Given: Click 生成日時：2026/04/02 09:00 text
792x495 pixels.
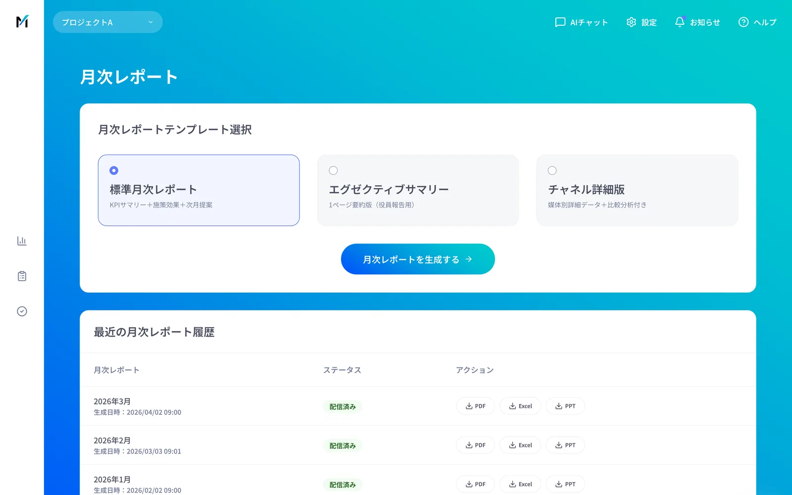Looking at the screenshot, I should (138, 412).
